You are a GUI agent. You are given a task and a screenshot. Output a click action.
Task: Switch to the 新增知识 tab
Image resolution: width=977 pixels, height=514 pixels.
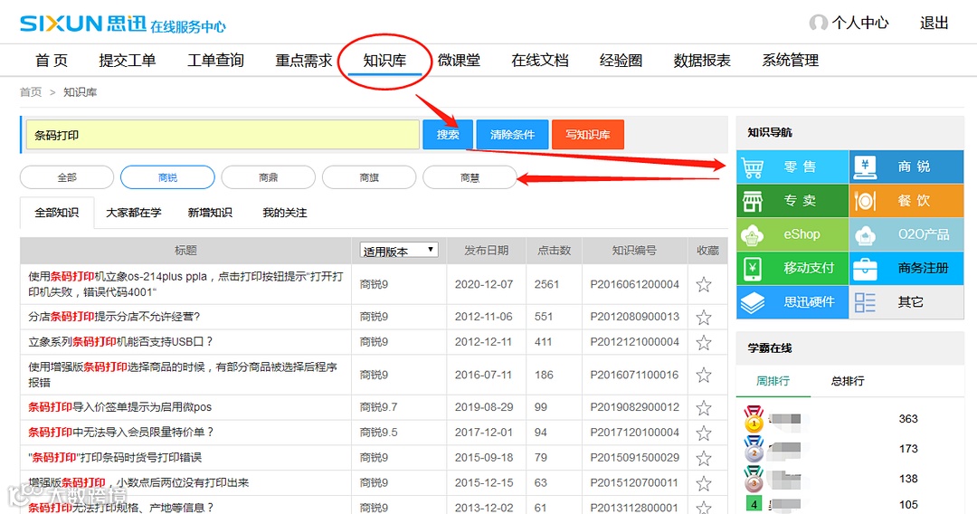tap(210, 213)
